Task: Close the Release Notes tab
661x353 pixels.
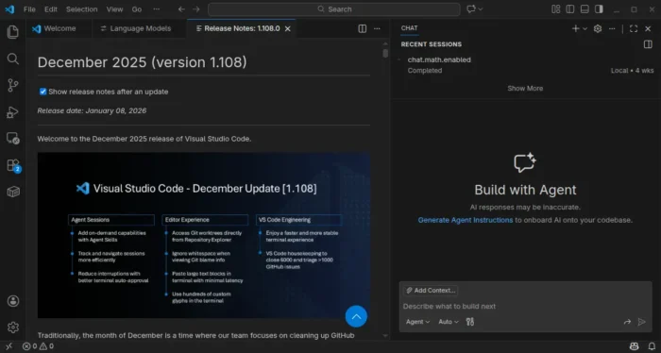Action: tap(287, 28)
